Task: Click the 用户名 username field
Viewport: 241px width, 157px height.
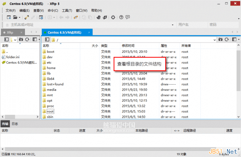Action: [192, 25]
